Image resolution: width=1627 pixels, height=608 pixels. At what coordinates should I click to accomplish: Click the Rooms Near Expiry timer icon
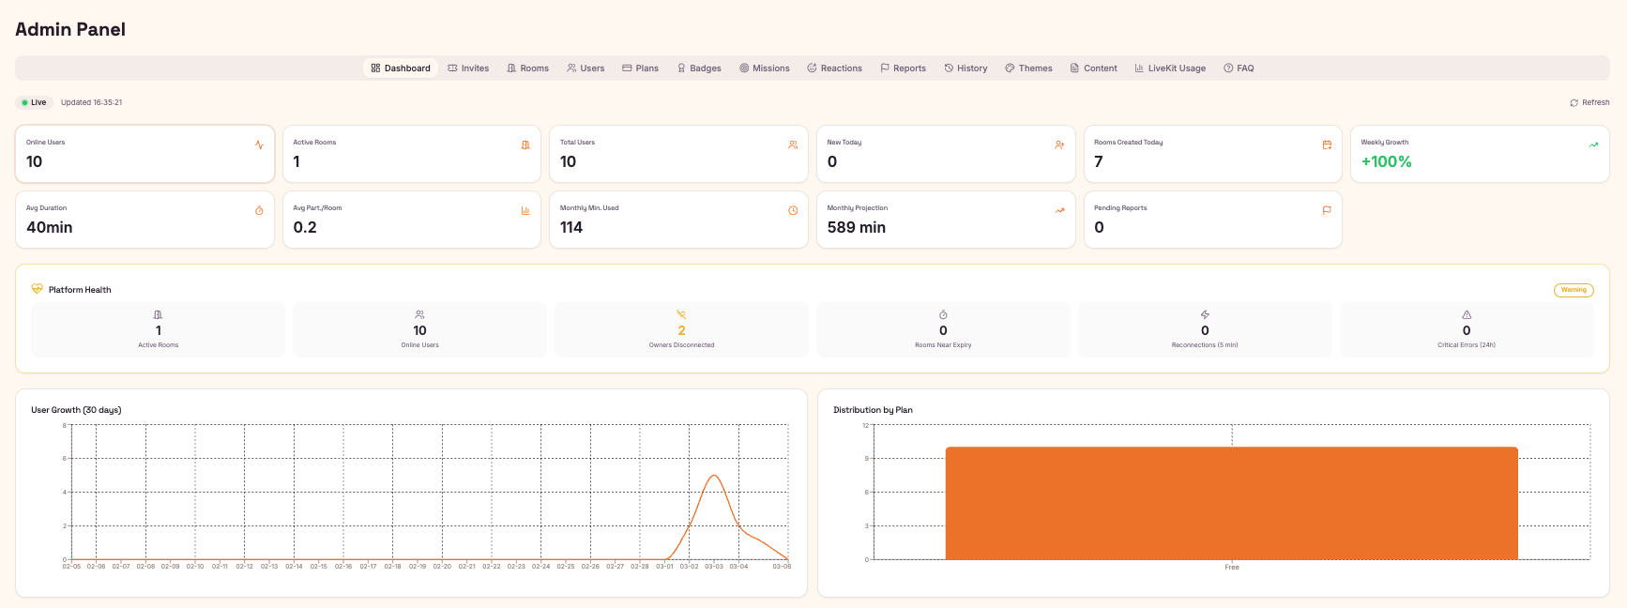(x=943, y=314)
